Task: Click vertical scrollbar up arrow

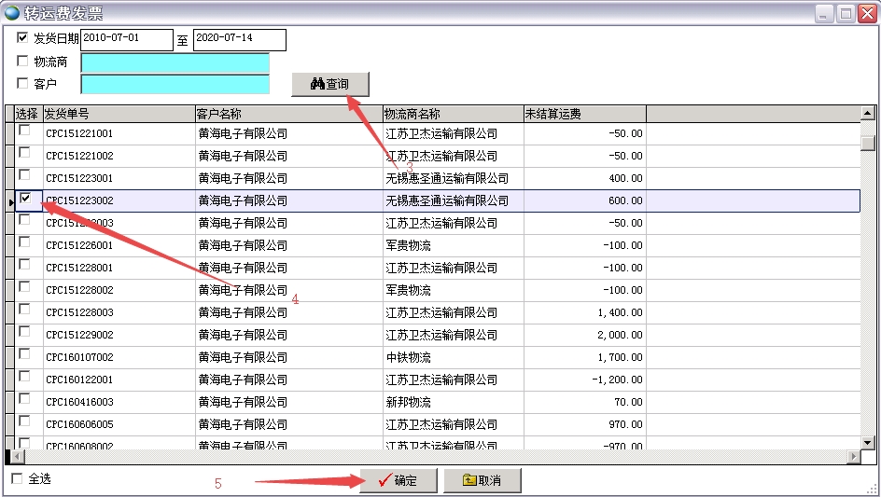Action: [868, 114]
